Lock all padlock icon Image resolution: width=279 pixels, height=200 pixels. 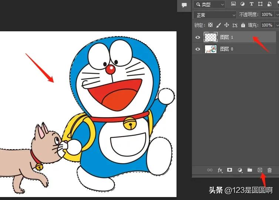tap(243, 25)
